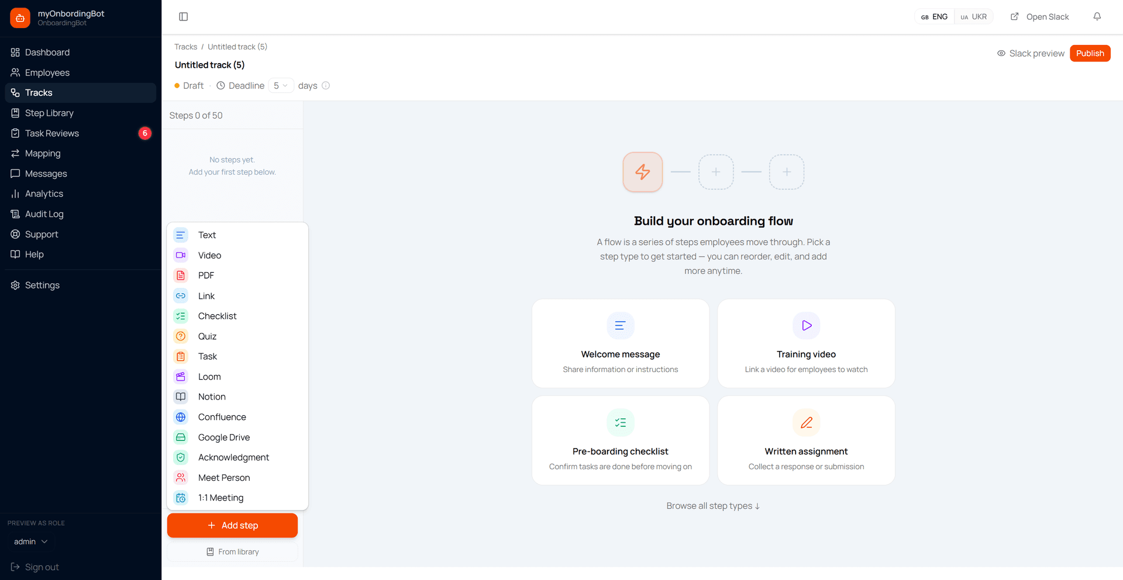Open the deadline days dropdown showing 5
Viewport: 1123px width, 580px height.
click(x=281, y=85)
